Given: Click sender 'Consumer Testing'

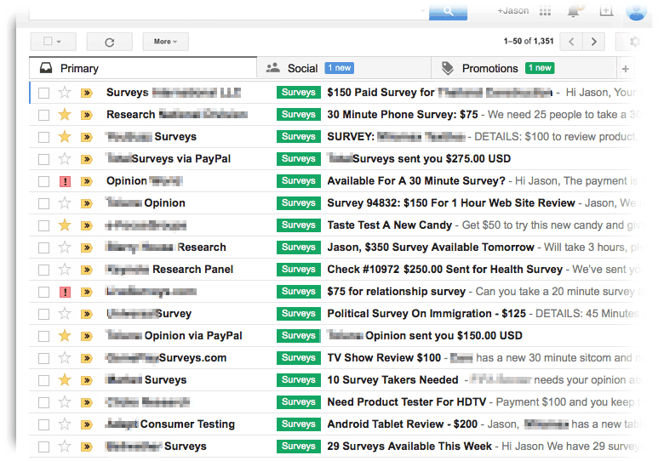Looking at the screenshot, I should point(187,424).
